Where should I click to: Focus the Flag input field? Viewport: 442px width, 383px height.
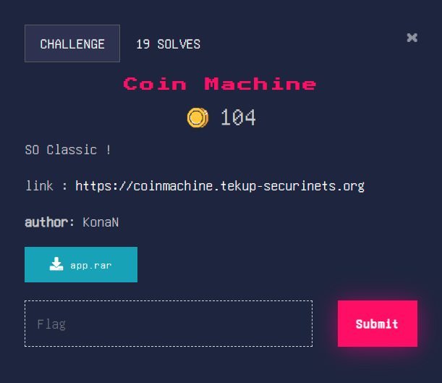[x=169, y=324]
